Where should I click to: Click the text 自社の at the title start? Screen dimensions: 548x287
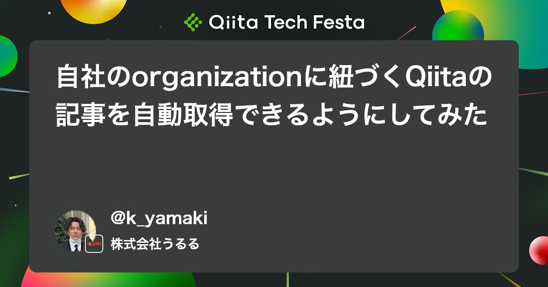[93, 78]
